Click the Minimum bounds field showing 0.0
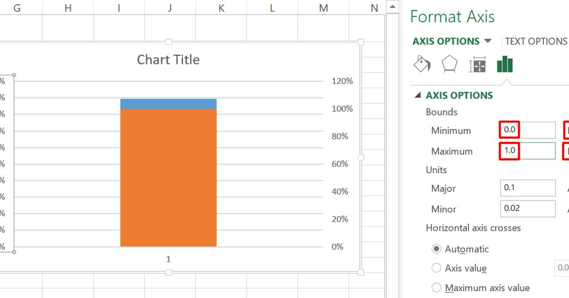The height and width of the screenshot is (298, 569). (x=528, y=130)
